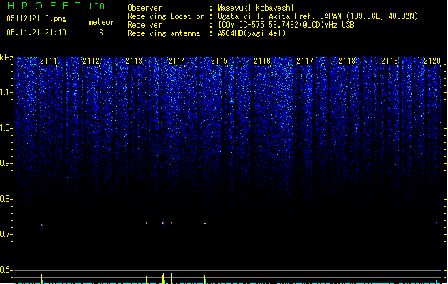448x284 pixels.
Task: Click time marker 2116
Action: pos(262,60)
